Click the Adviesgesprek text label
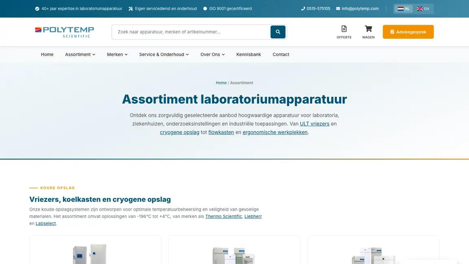This screenshot has width=469, height=264. click(x=411, y=32)
